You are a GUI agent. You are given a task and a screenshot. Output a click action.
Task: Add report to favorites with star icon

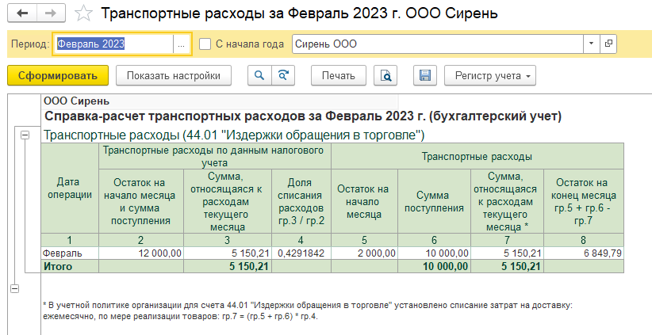click(x=83, y=13)
